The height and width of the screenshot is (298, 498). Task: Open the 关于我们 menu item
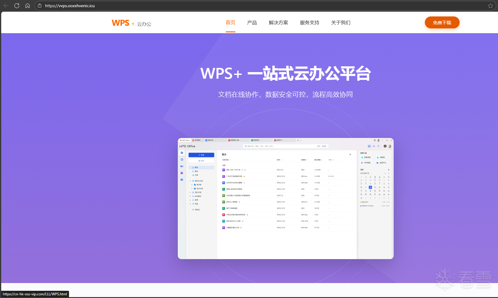pyautogui.click(x=341, y=23)
